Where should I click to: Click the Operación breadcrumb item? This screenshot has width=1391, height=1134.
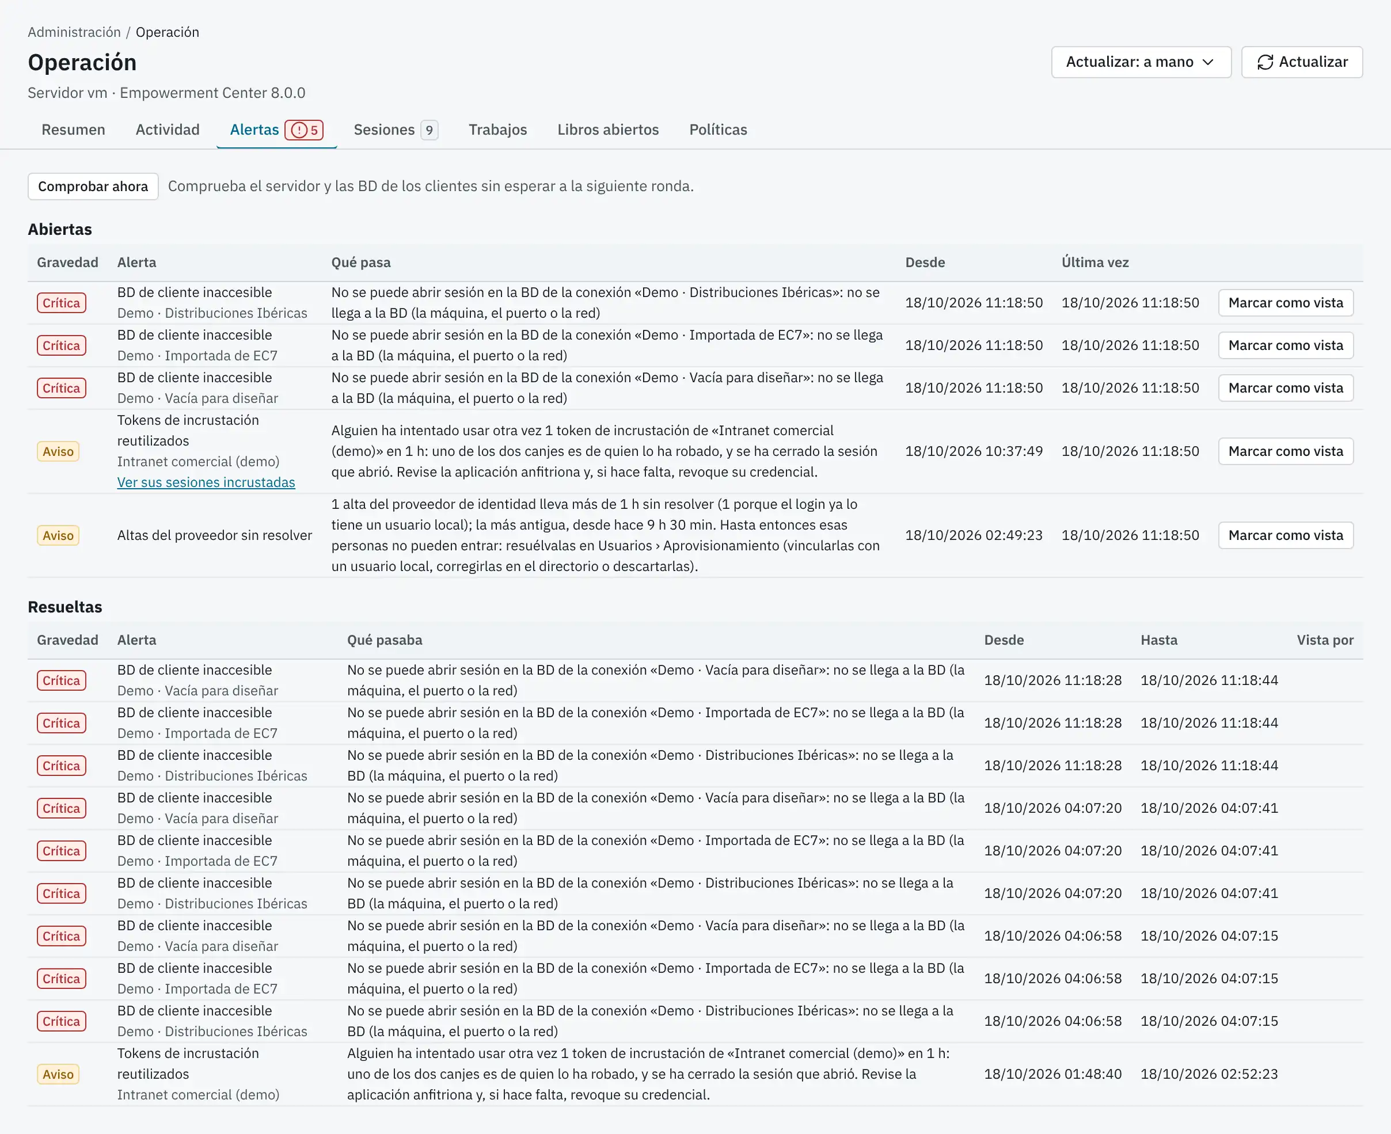(x=168, y=32)
